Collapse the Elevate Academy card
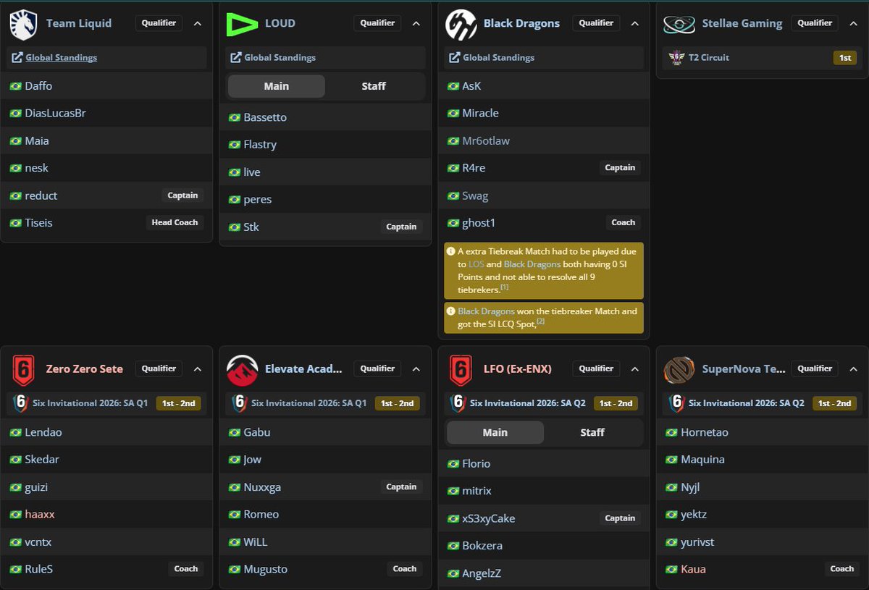869x590 pixels. tap(416, 369)
